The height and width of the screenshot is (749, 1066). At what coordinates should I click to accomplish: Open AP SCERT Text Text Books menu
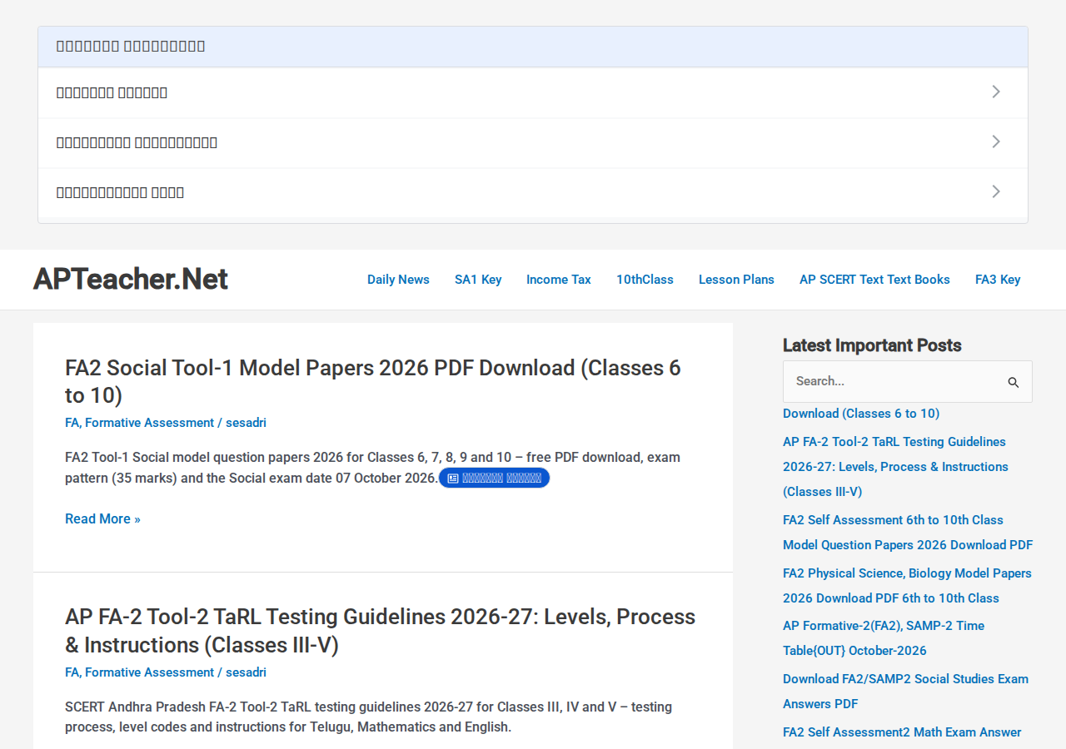click(x=874, y=280)
